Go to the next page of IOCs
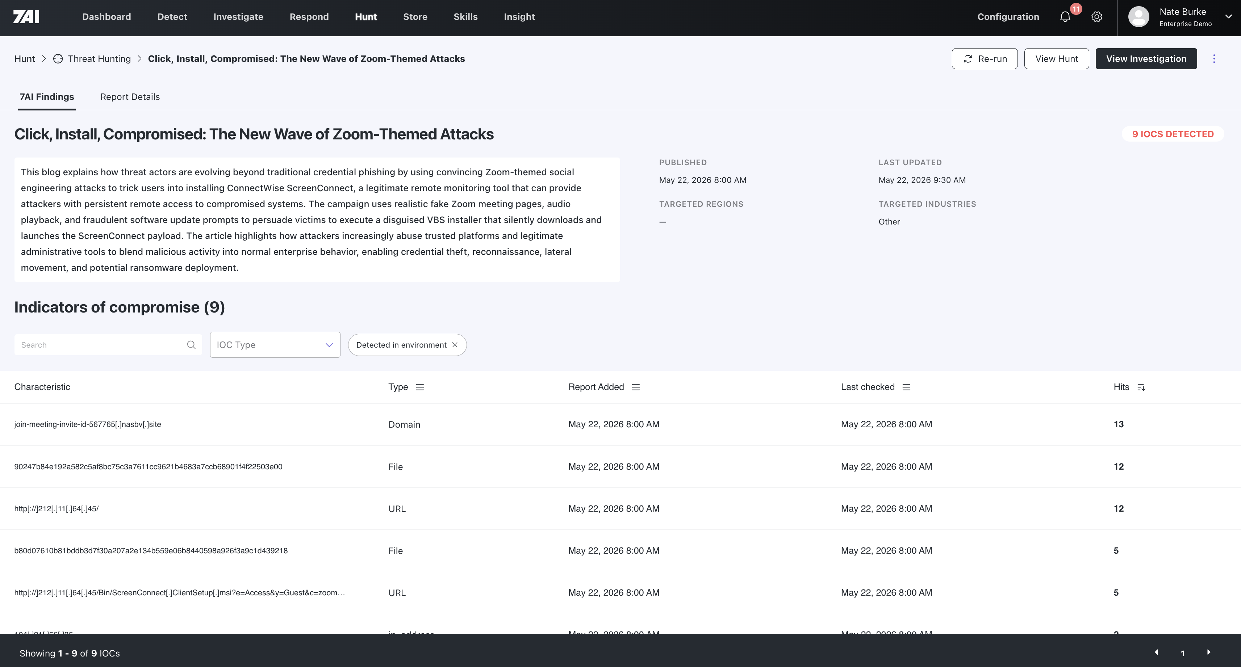Screen dimensions: 1241x667 (x=1209, y=653)
